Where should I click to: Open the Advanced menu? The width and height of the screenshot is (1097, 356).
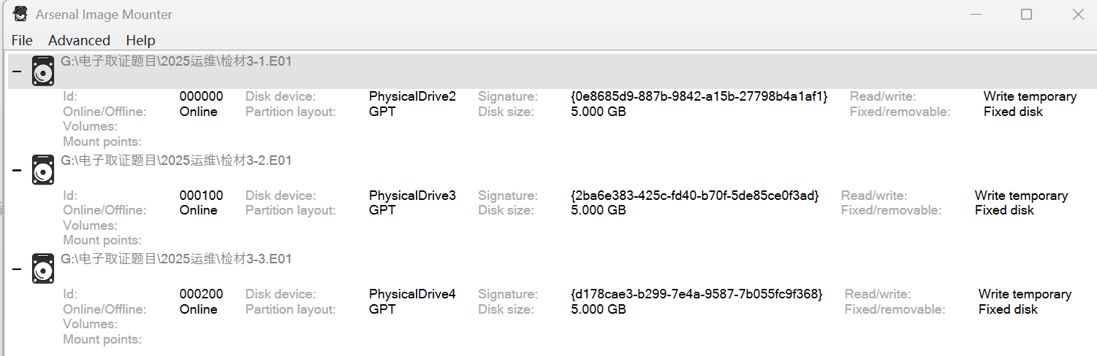(x=79, y=40)
